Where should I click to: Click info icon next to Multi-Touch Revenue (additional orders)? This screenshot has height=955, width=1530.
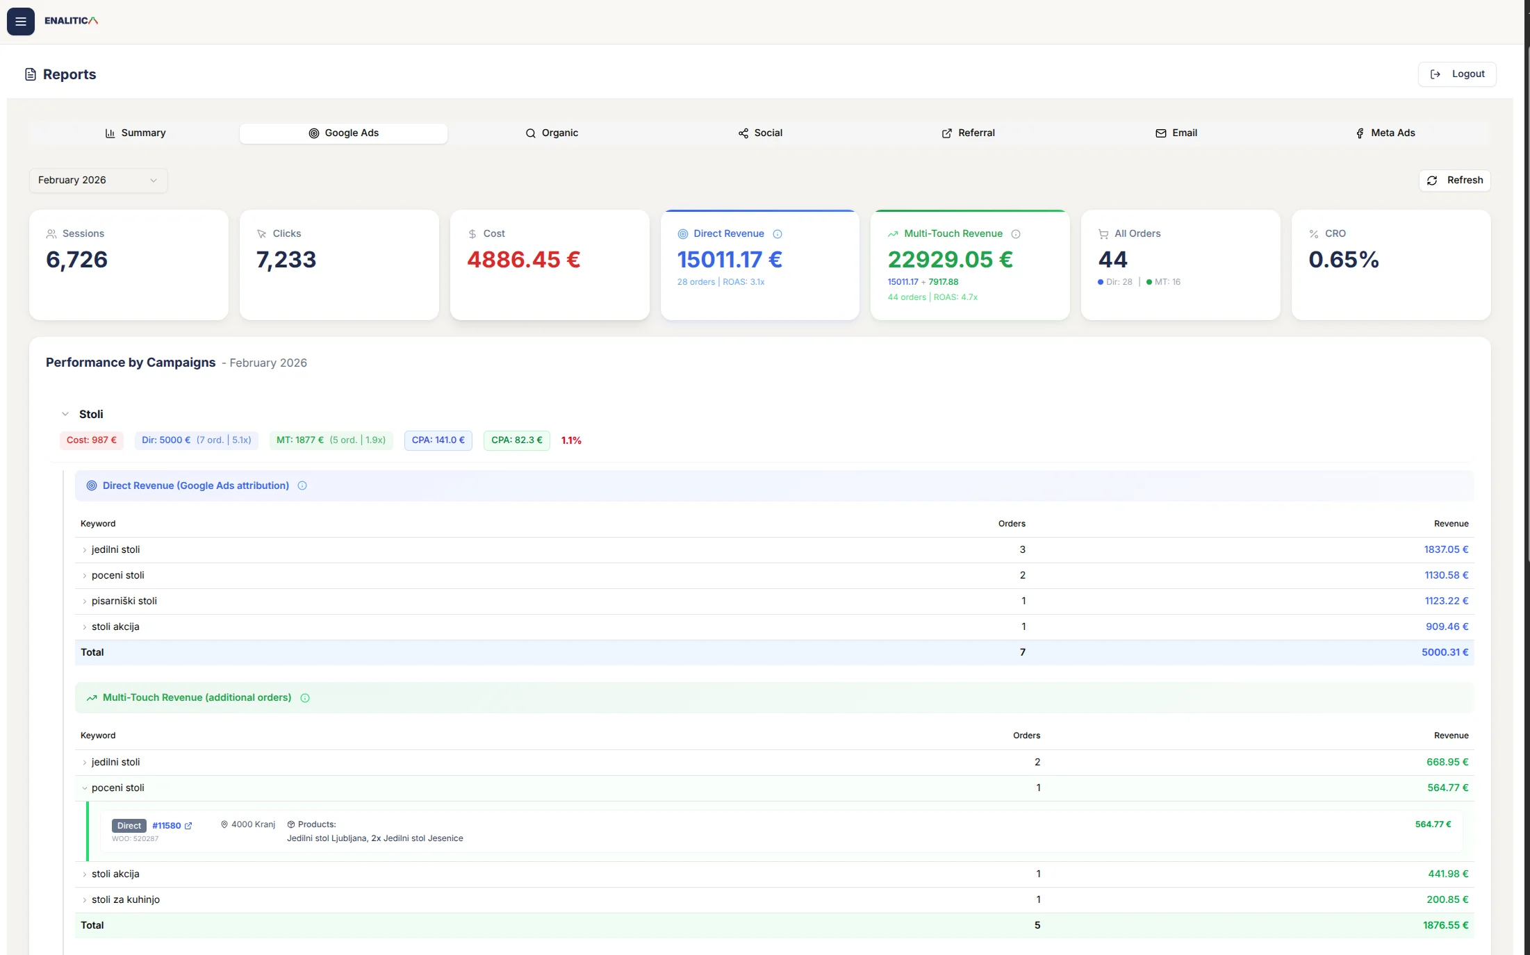305,698
